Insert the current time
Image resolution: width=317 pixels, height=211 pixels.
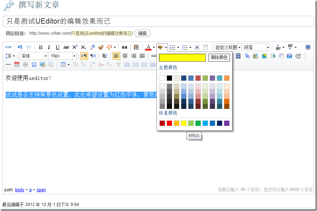[x=25, y=64]
